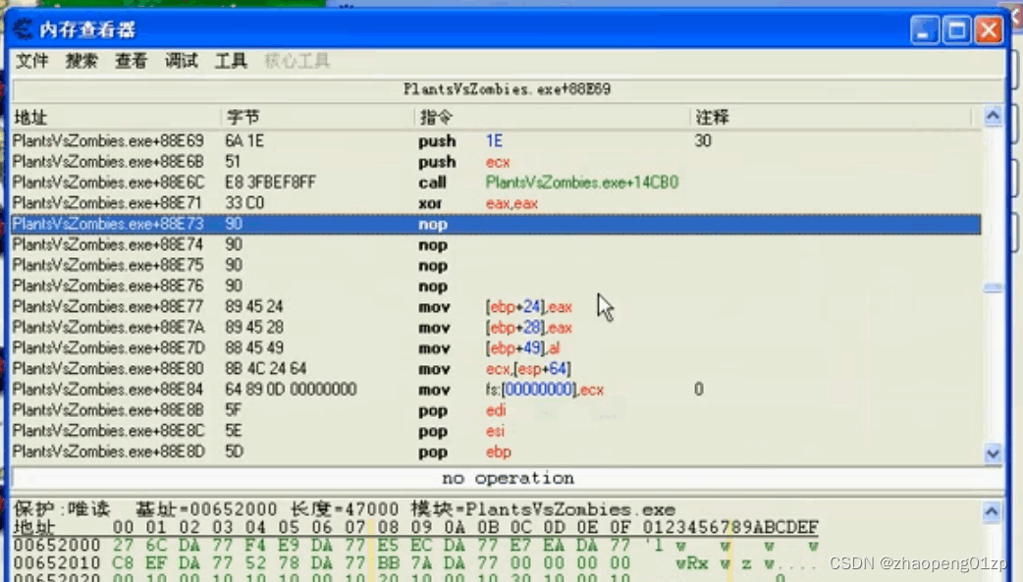Select row pop edi
The height and width of the screenshot is (582, 1023).
tap(496, 411)
